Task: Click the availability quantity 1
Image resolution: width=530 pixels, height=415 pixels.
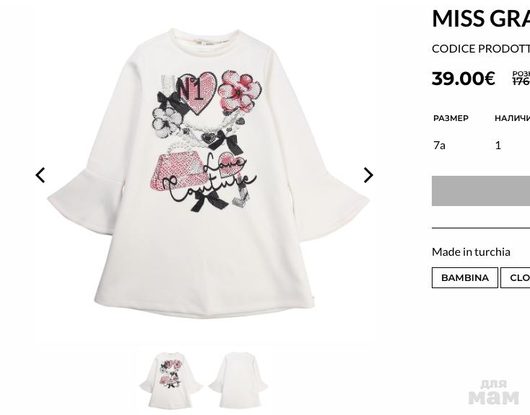Action: click(x=498, y=145)
